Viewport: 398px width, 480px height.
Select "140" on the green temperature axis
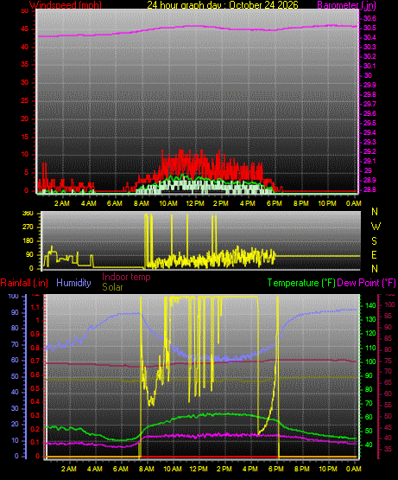(370, 305)
